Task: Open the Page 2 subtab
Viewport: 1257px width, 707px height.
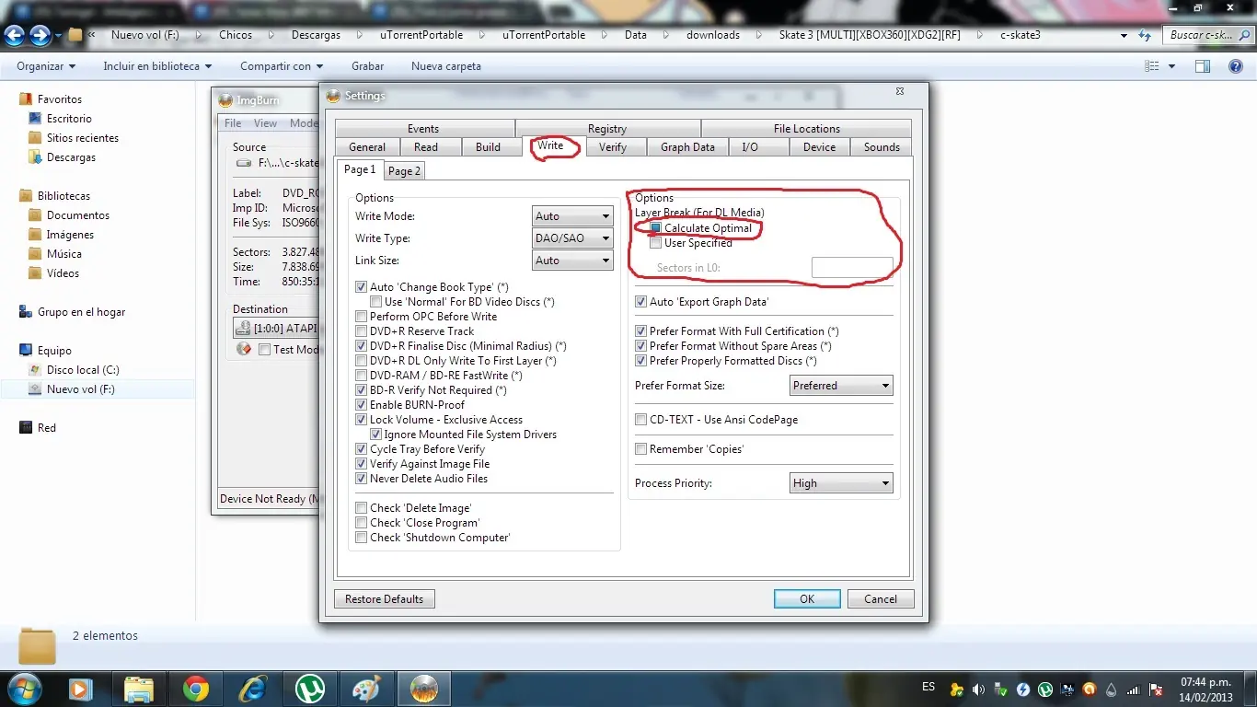Action: (404, 170)
